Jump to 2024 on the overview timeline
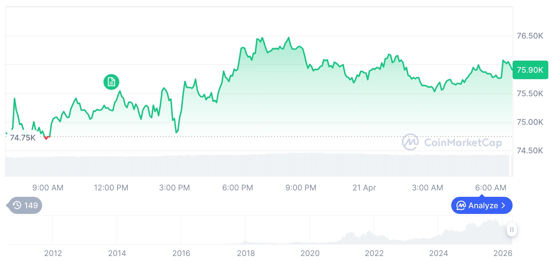This screenshot has width=559, height=261. pyautogui.click(x=438, y=253)
